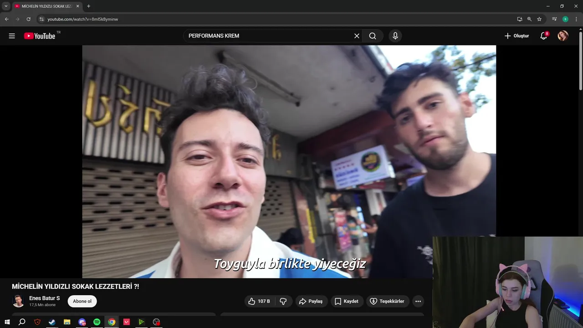The width and height of the screenshot is (583, 328).
Task: Open YouTube notifications bell
Action: (x=543, y=36)
